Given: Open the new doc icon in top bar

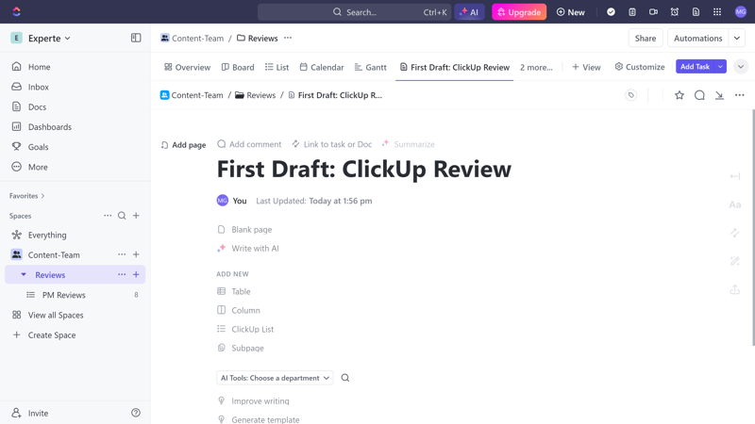Looking at the screenshot, I should [696, 12].
